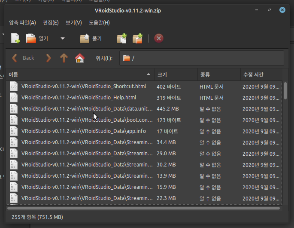Select the Streamin... row sized 30.2 MB
Screen dimensions: 294x228
tap(144, 165)
